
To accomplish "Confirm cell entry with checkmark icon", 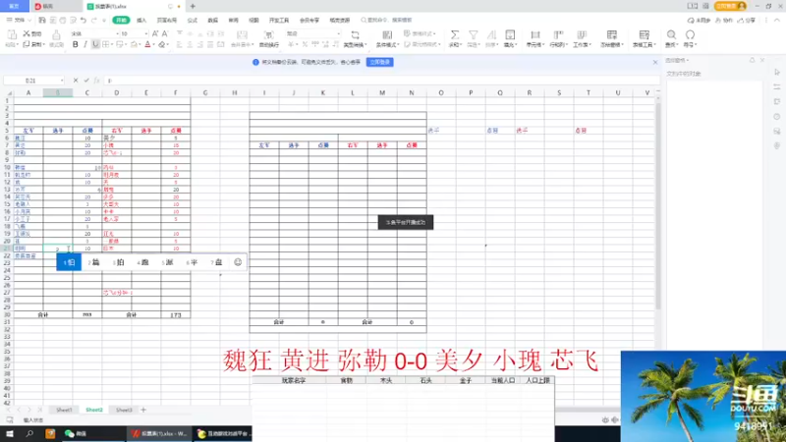I will click(x=86, y=81).
